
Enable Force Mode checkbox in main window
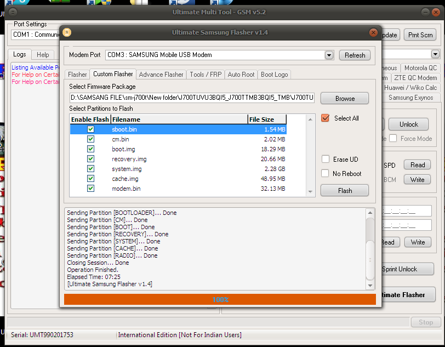tap(393, 138)
